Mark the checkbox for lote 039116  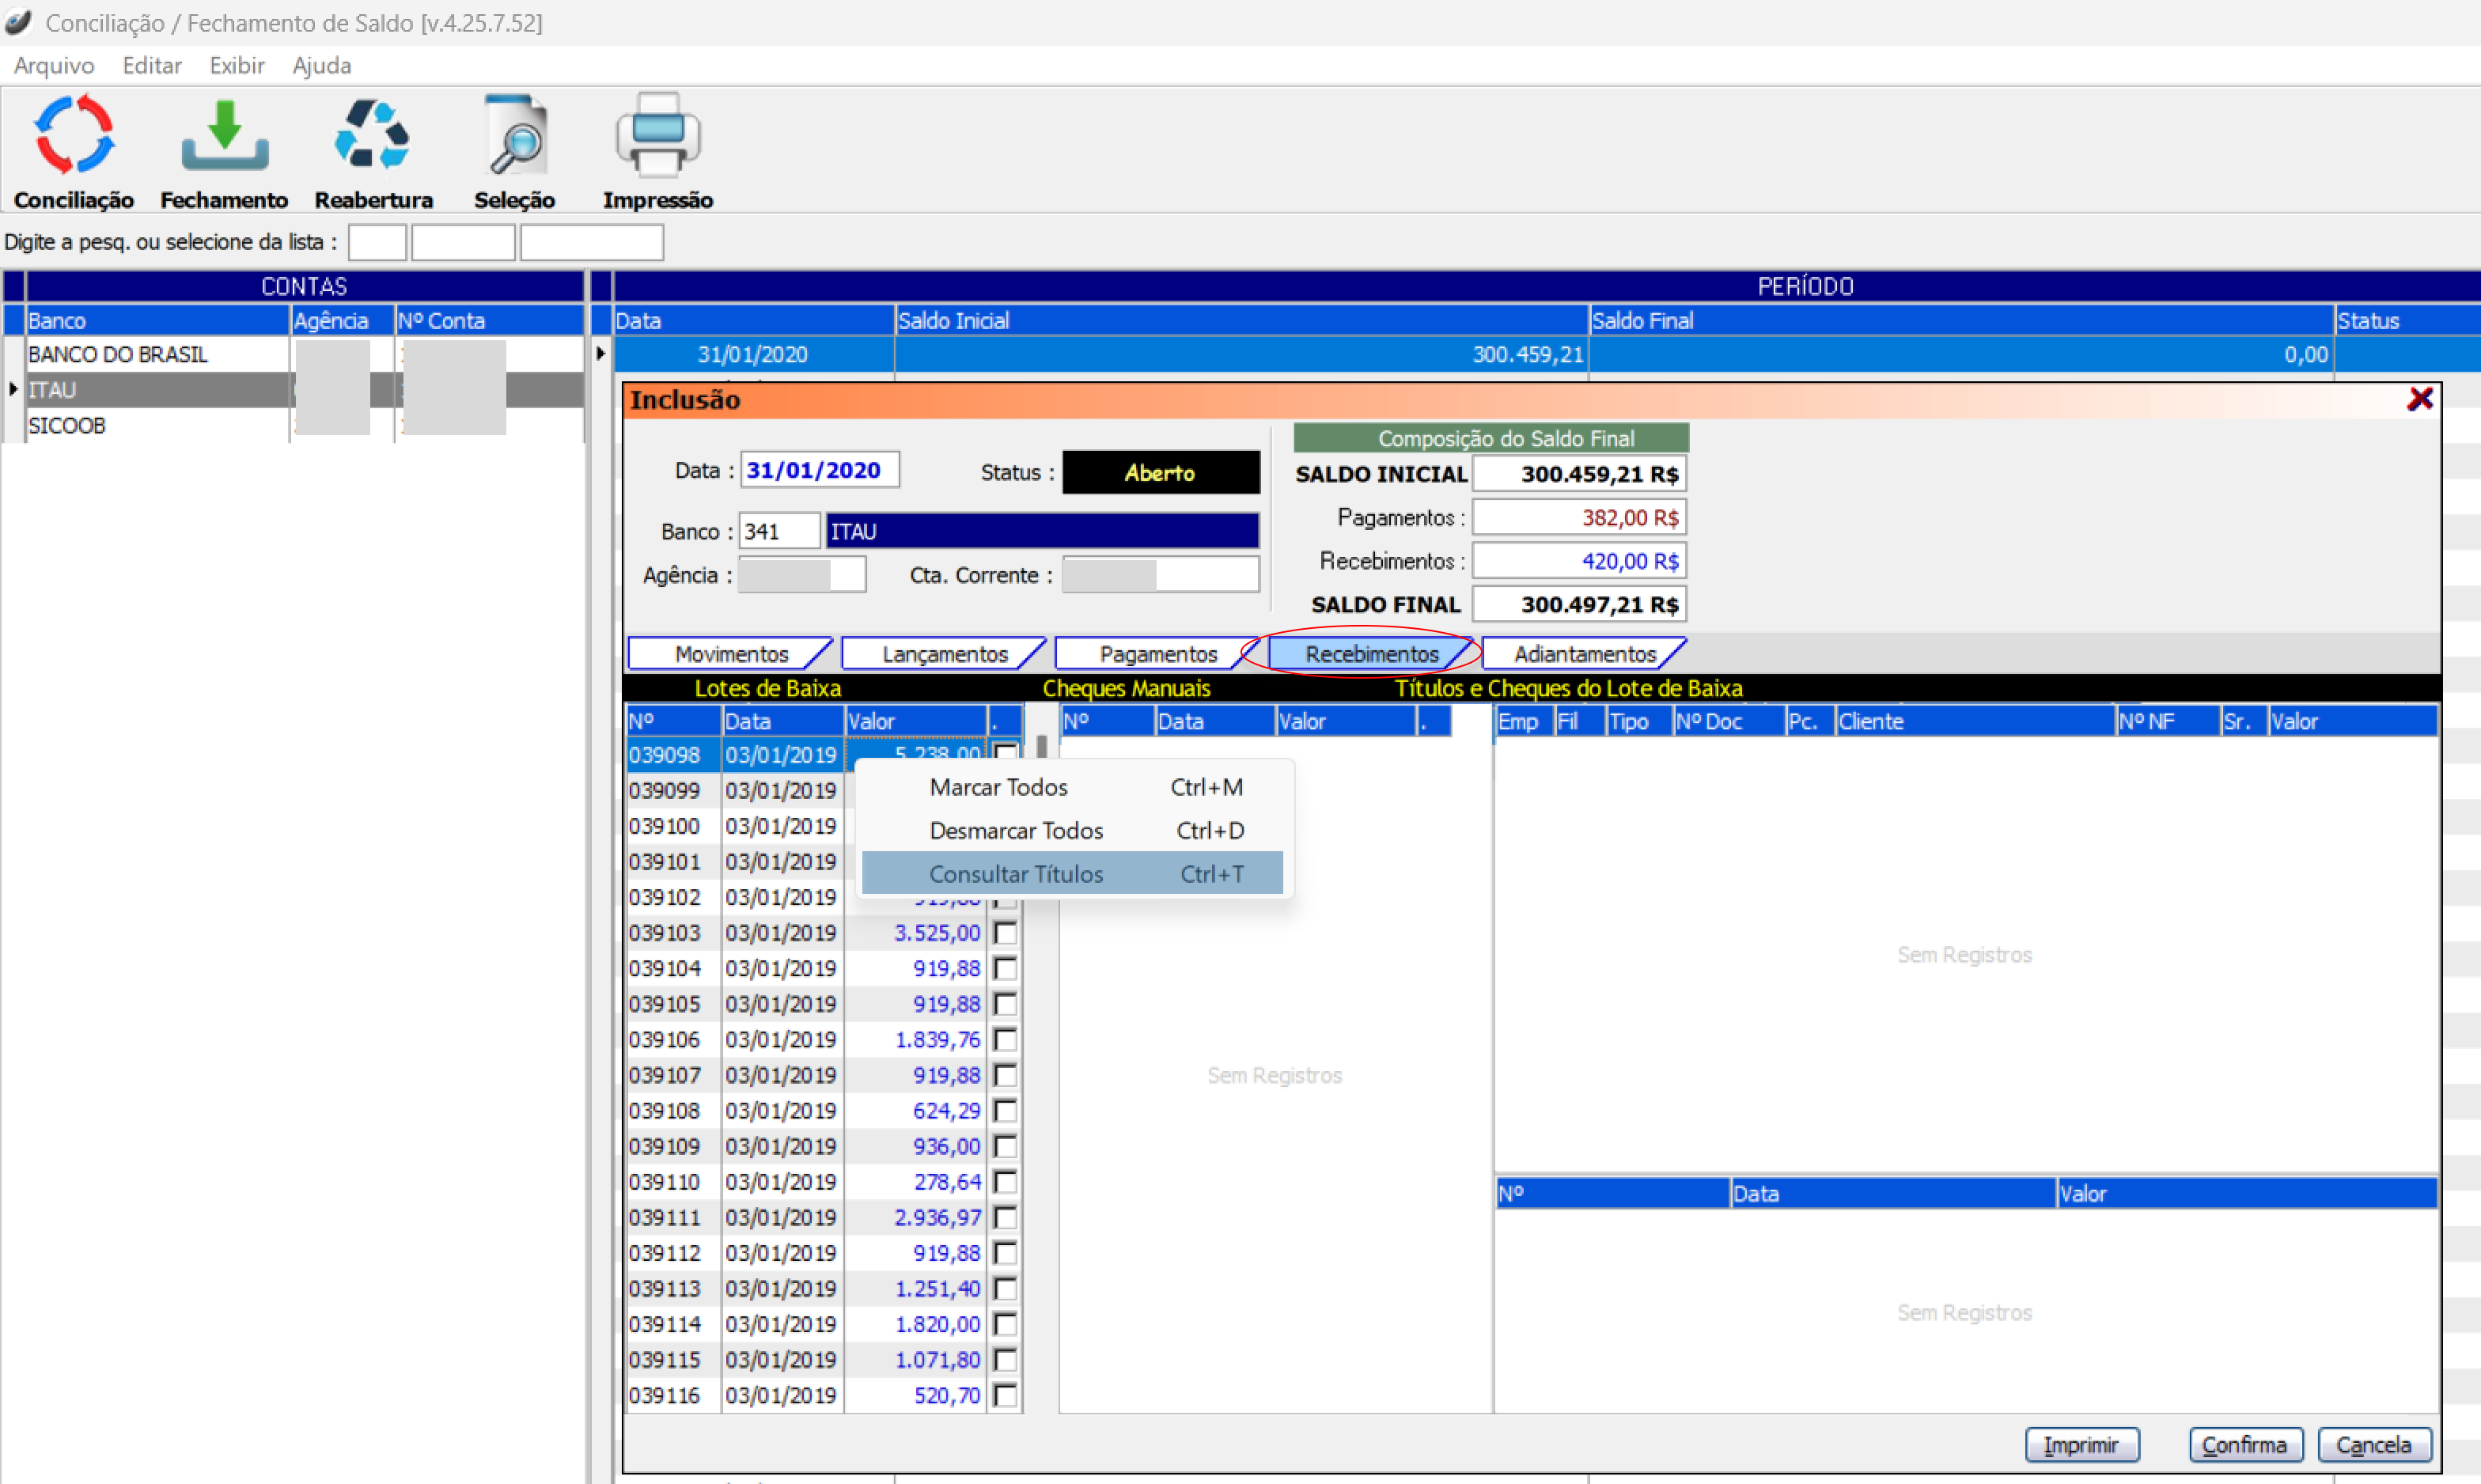1005,1395
